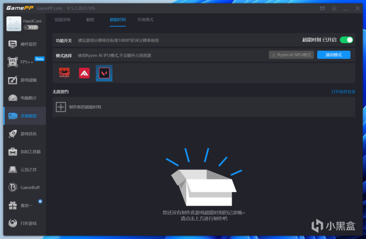366x239 pixels.
Task: Click the Ryzen AI NPU模式 button
Action: (291, 55)
